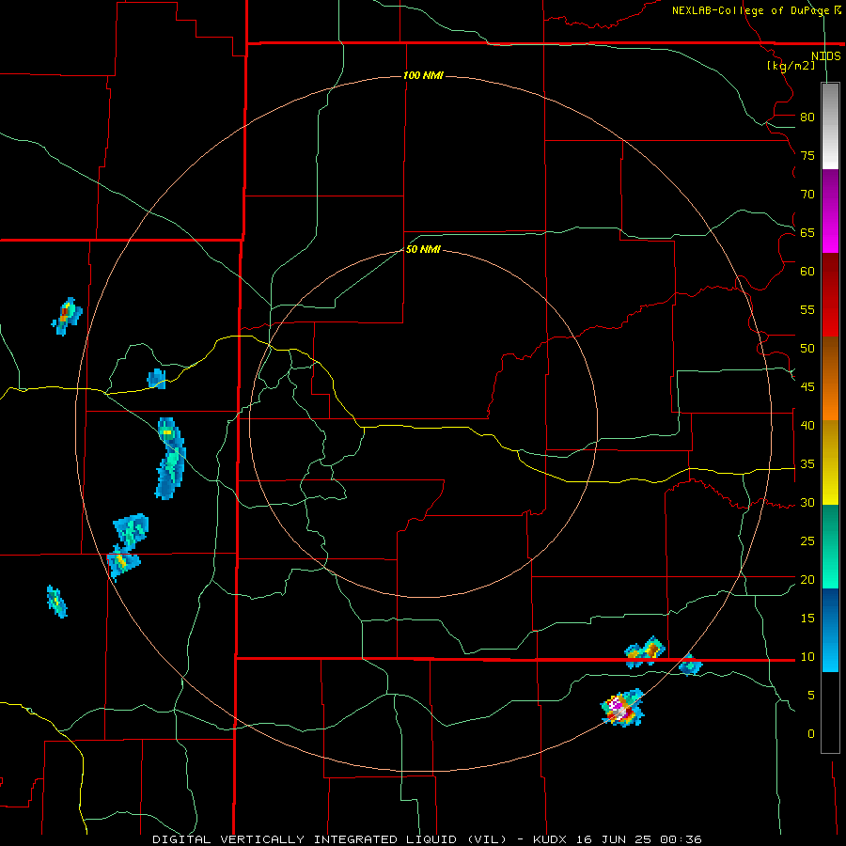The height and width of the screenshot is (846, 846).
Task: Click the 20 value on the scale
Action: [807, 579]
